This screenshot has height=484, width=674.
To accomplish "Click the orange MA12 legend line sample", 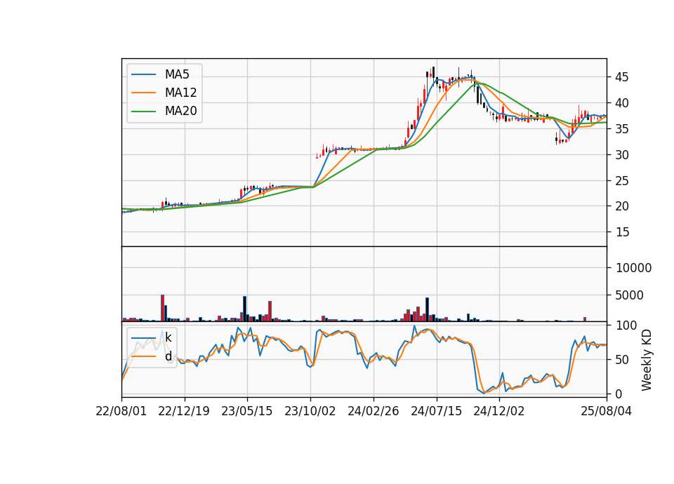I will coord(143,93).
